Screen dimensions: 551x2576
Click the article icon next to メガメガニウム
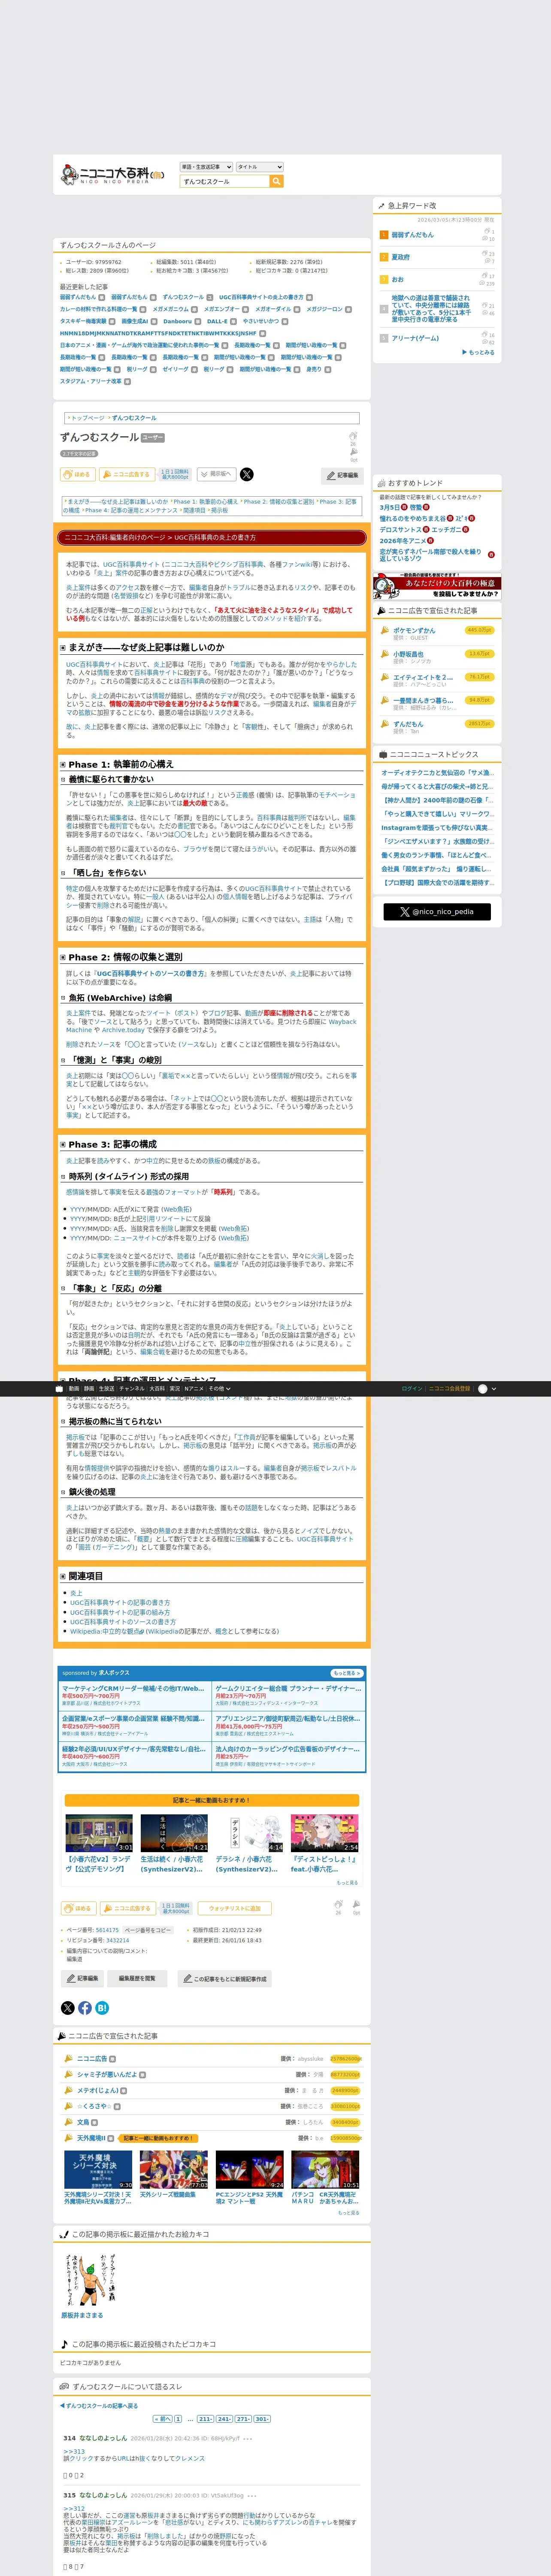pyautogui.click(x=195, y=310)
